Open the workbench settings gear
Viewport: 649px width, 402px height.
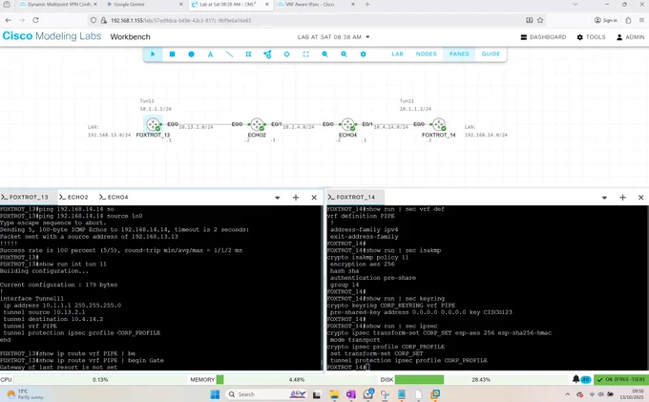(363, 54)
